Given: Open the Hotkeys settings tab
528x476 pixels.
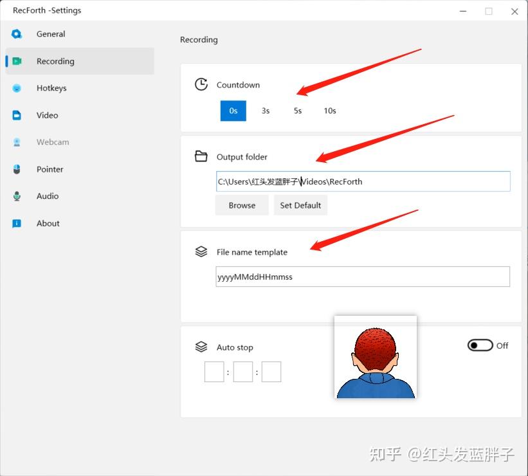Looking at the screenshot, I should 80,88.
